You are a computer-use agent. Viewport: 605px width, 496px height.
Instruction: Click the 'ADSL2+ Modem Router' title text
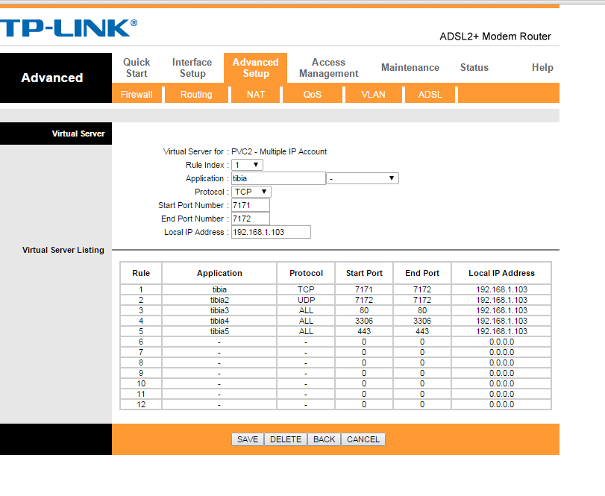pyautogui.click(x=495, y=37)
